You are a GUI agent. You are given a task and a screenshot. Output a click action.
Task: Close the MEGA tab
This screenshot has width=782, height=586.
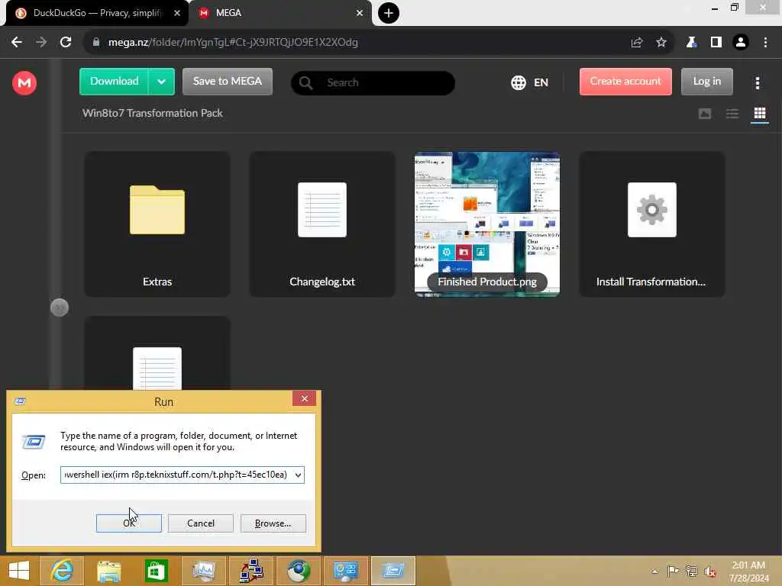pos(360,13)
